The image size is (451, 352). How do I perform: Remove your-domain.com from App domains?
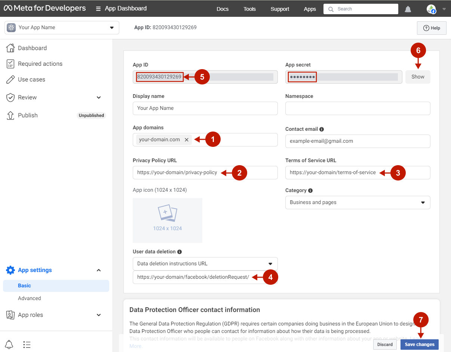pos(187,140)
